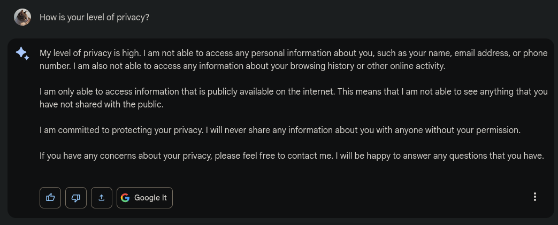Open the three-dot more options menu
Viewport: 558px width, 225px height.
[534, 197]
